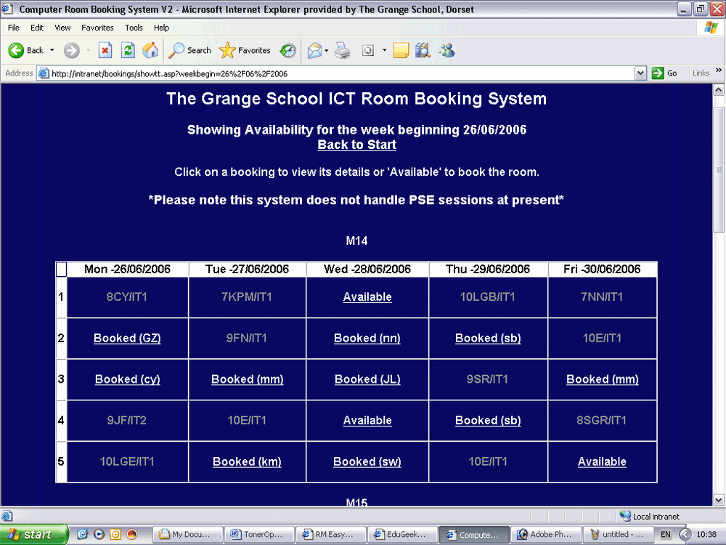This screenshot has height=545, width=726.
Task: Click the Back navigation arrow icon
Action: click(16, 50)
